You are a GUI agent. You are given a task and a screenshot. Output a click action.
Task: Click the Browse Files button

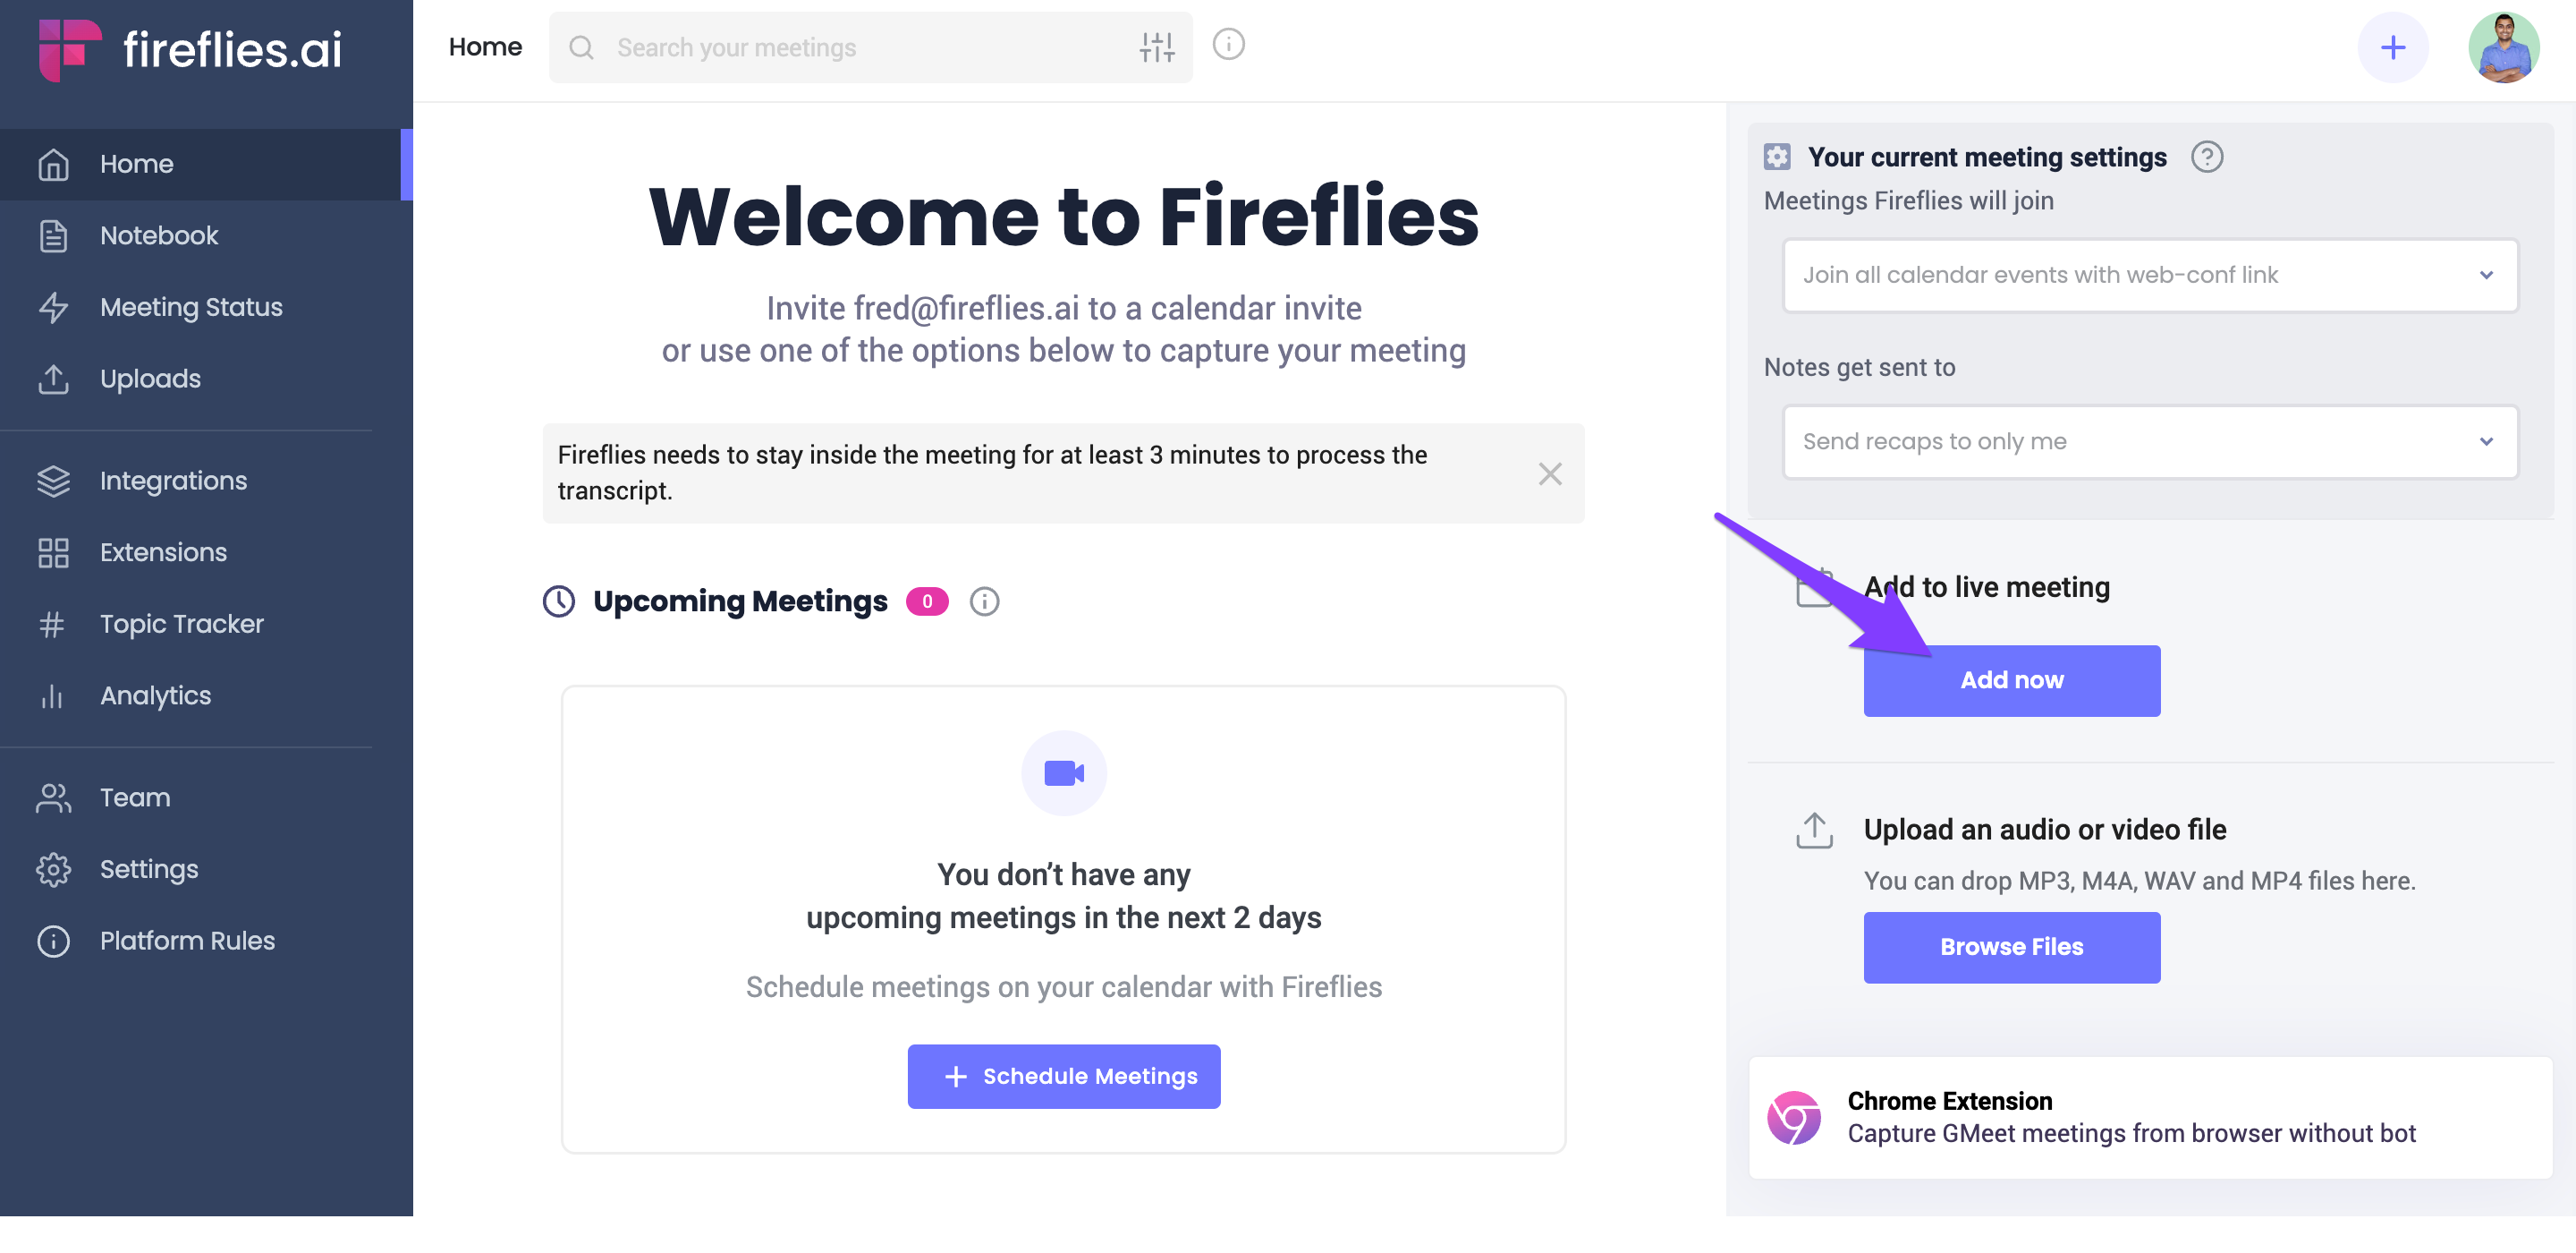click(2011, 946)
